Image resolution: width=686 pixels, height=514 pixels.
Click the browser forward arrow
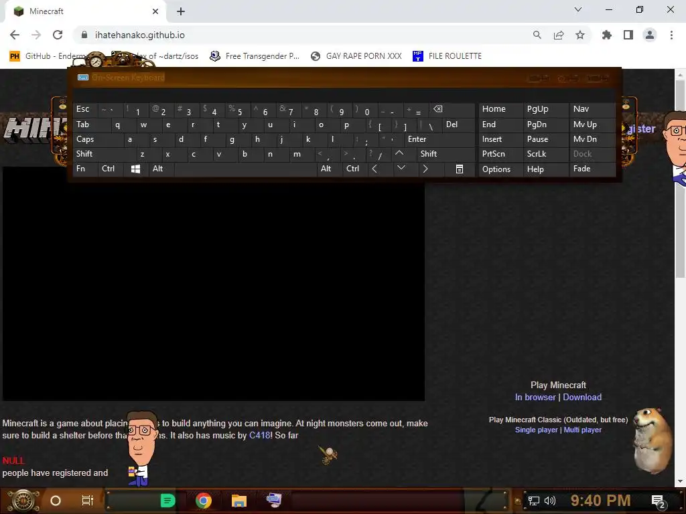coord(36,35)
